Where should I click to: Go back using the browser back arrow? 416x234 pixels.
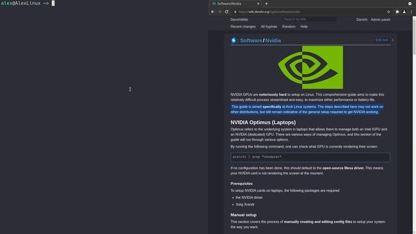tap(213, 12)
